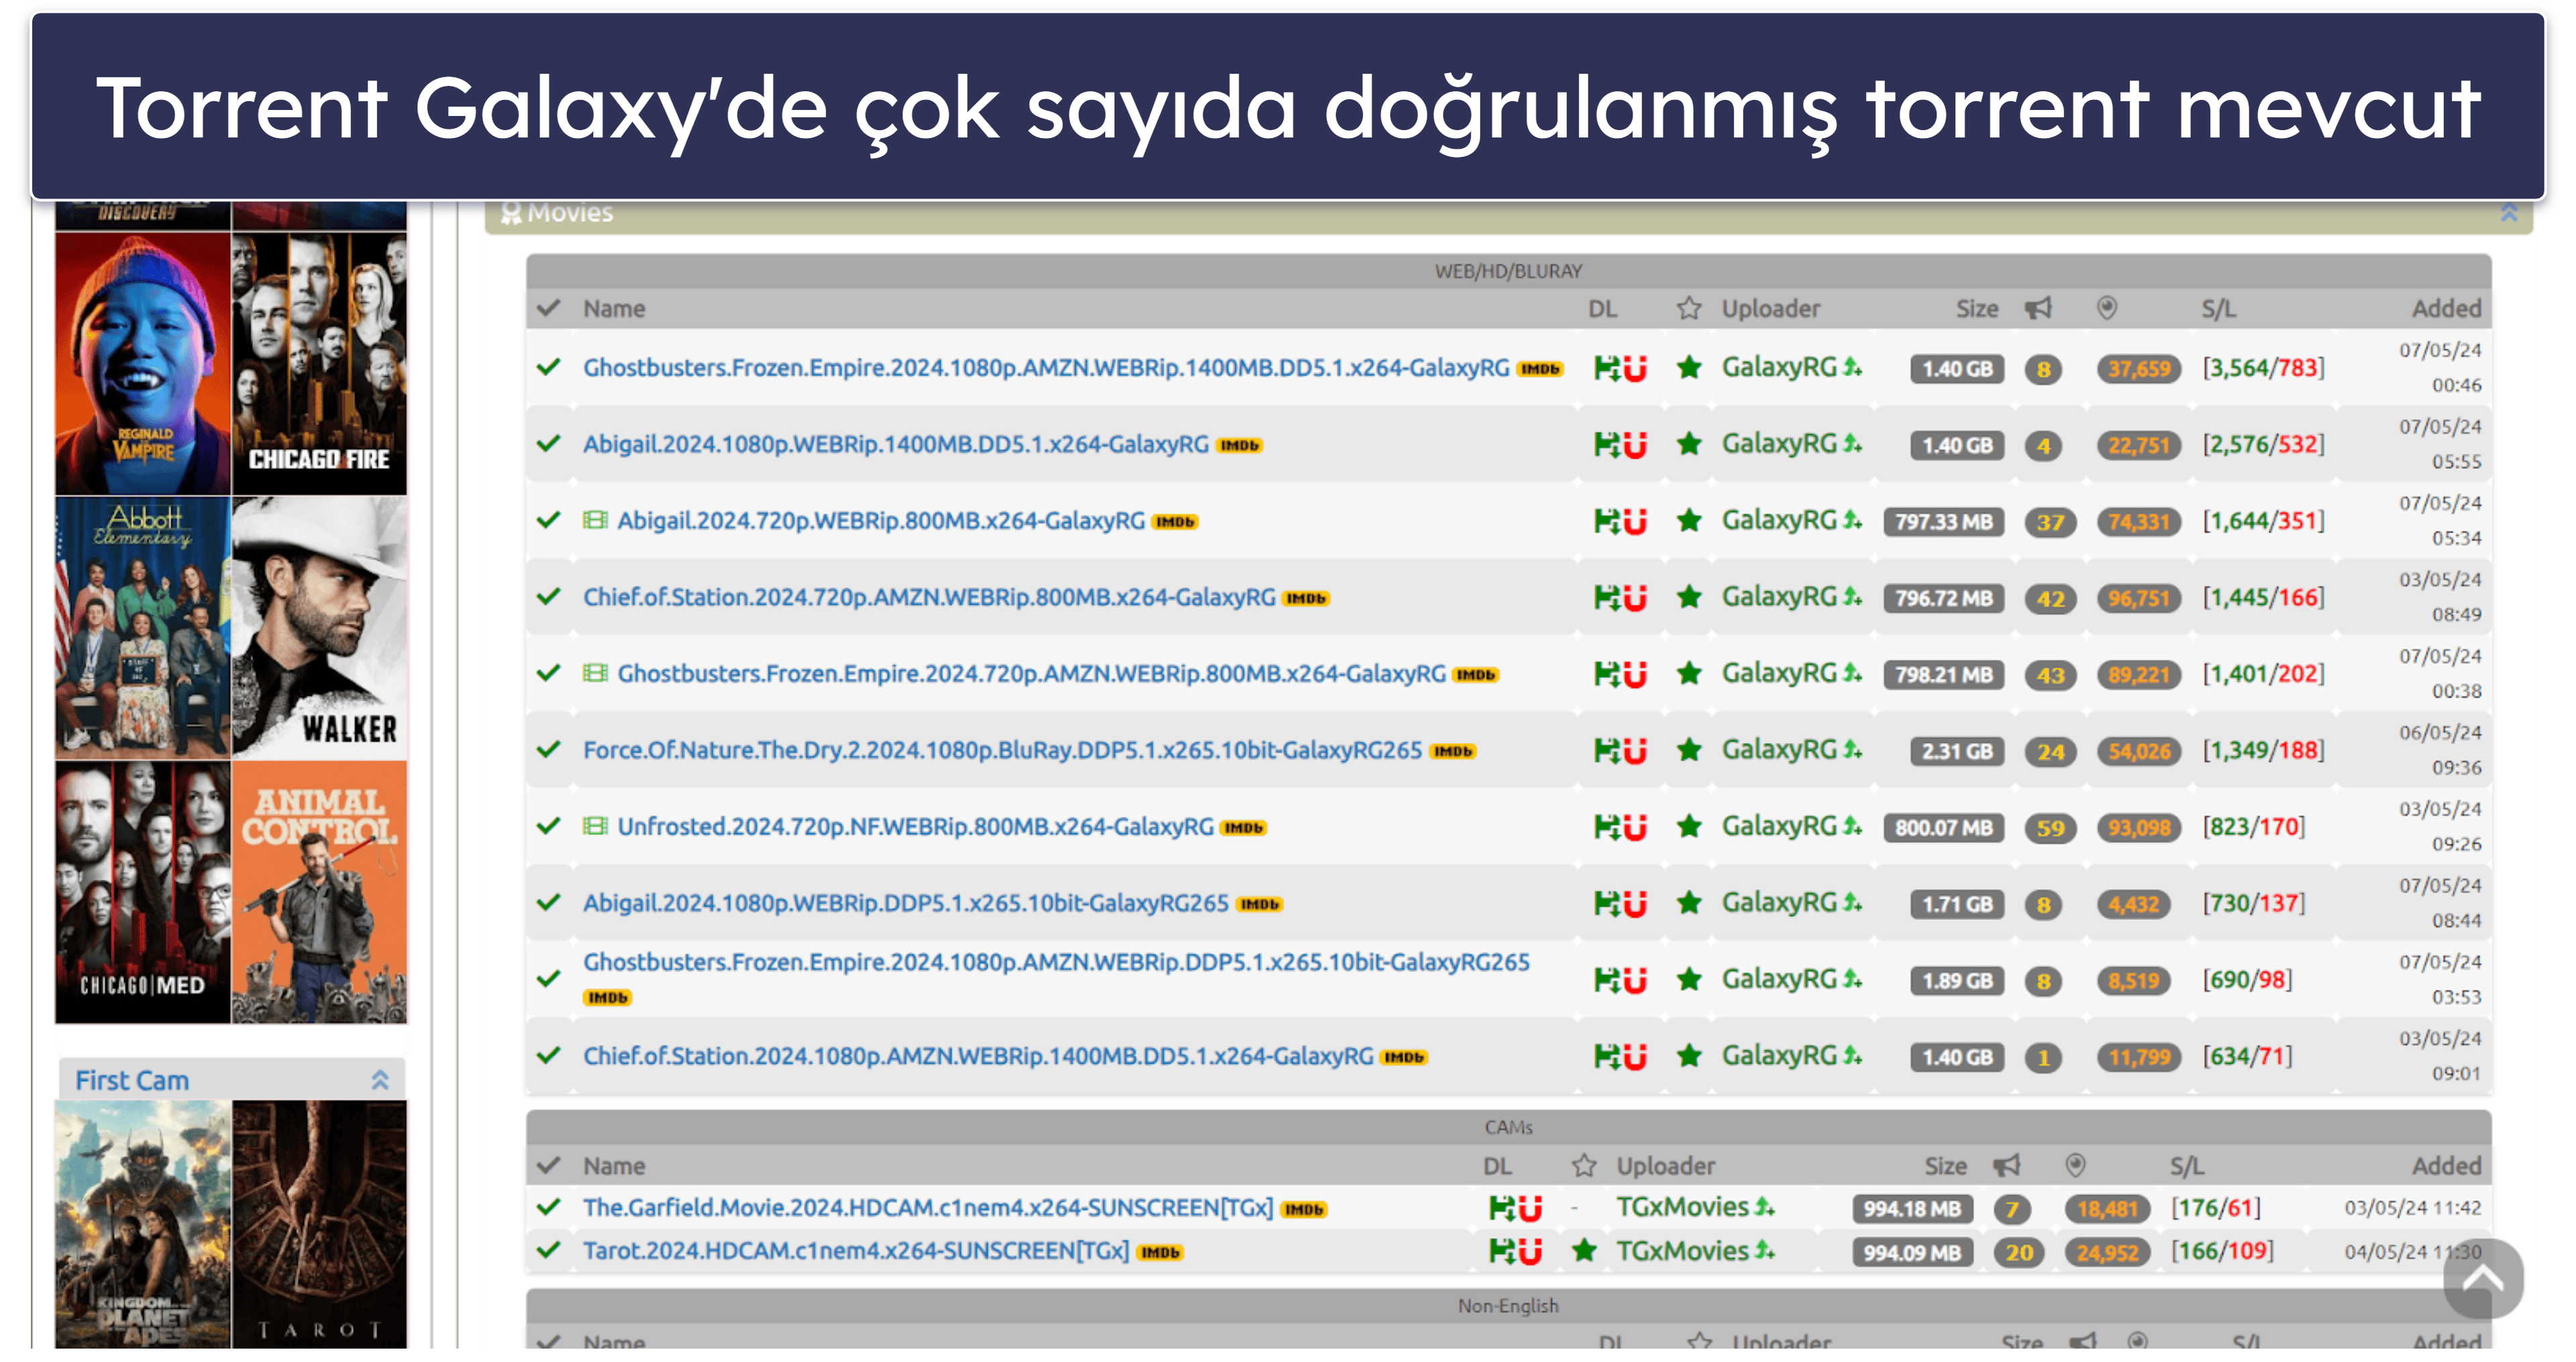
Task: Open GalaxyRG uploader profile in Abigail 720p row
Action: click(x=1779, y=520)
